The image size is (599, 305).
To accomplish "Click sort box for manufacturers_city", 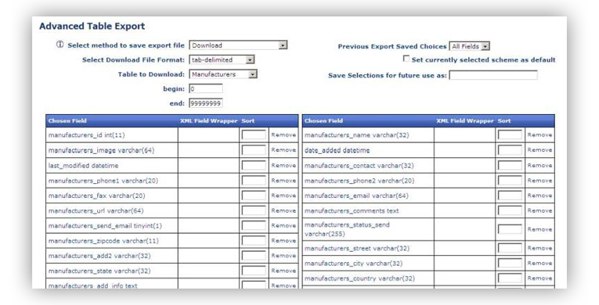I will point(510,263).
